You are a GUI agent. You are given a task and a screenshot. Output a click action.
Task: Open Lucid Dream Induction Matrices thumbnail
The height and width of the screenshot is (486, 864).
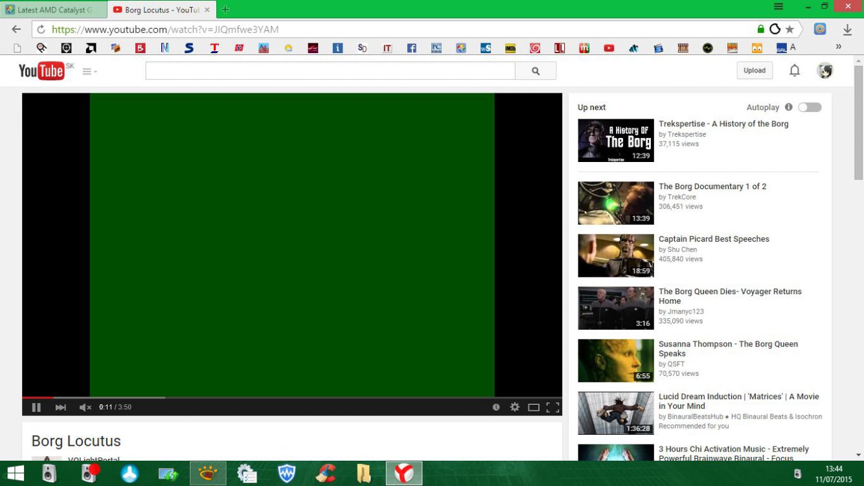click(x=616, y=413)
